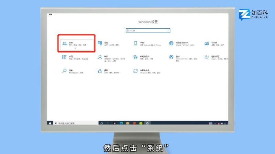Open the 隐私 (Privacy) lock category
Screen dimensions: 275x154
(108, 71)
